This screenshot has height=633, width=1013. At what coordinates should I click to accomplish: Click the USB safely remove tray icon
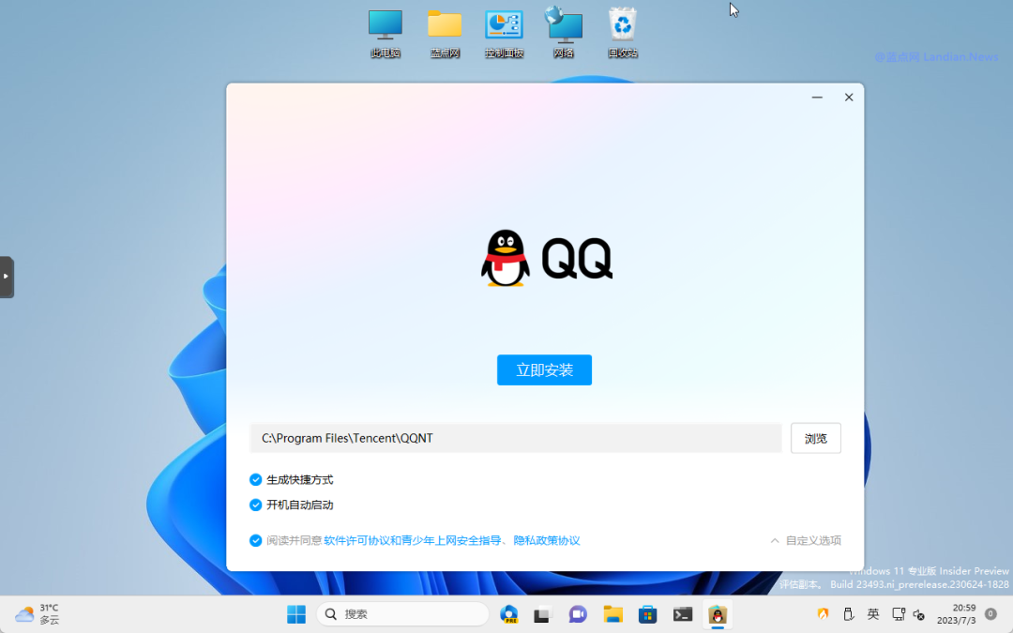848,613
